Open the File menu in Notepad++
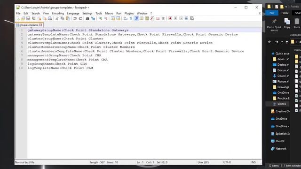 click(x=18, y=14)
